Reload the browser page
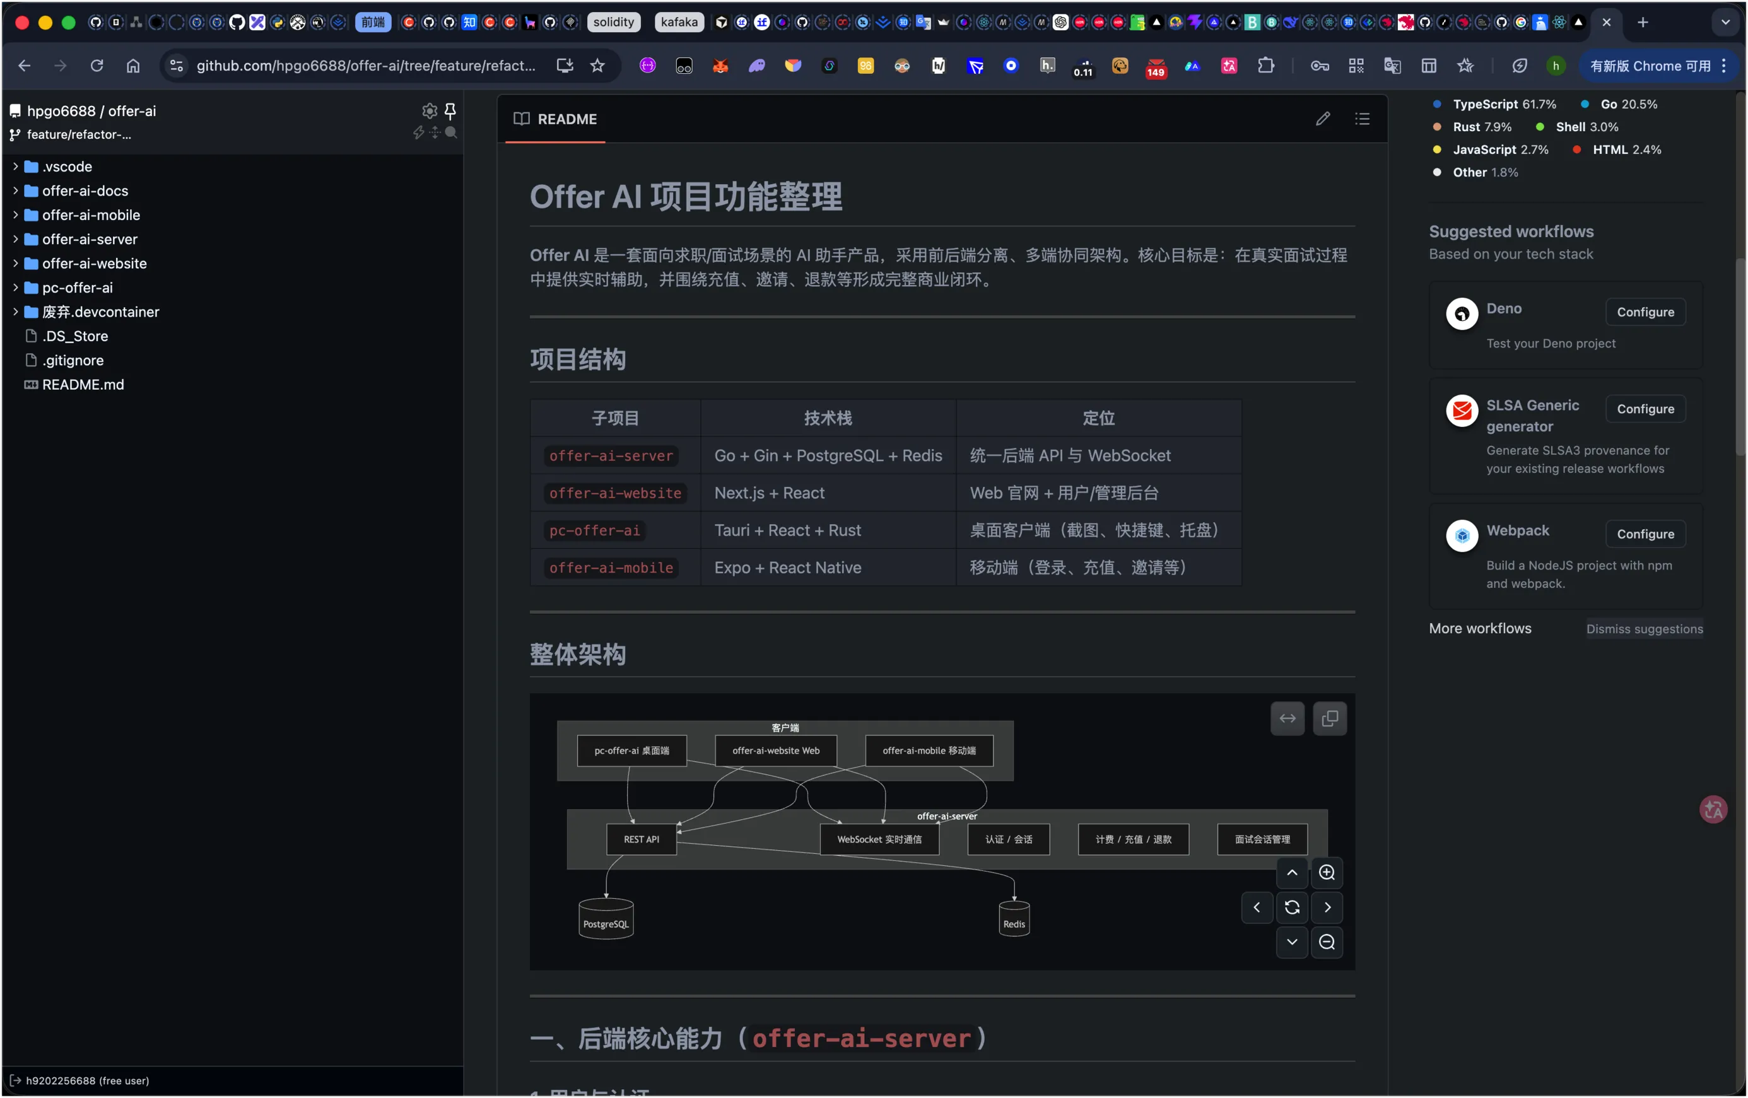This screenshot has width=1748, height=1098. [x=97, y=66]
